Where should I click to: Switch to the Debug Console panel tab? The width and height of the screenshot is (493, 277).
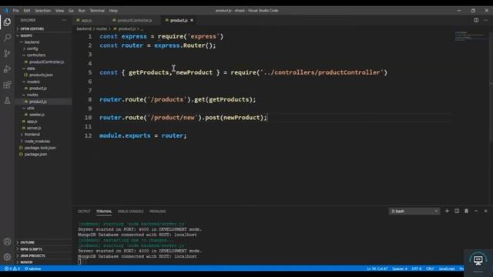pyautogui.click(x=130, y=212)
